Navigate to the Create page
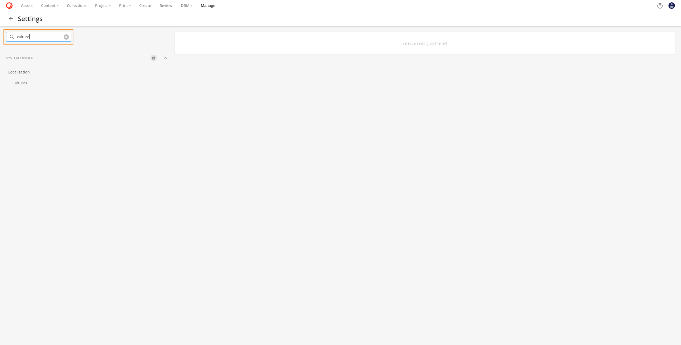Image resolution: width=681 pixels, height=345 pixels. pos(145,6)
